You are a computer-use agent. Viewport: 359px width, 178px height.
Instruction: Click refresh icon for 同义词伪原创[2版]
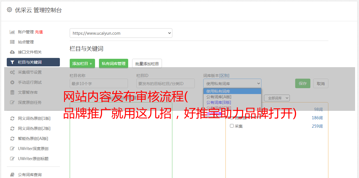tap(12, 128)
